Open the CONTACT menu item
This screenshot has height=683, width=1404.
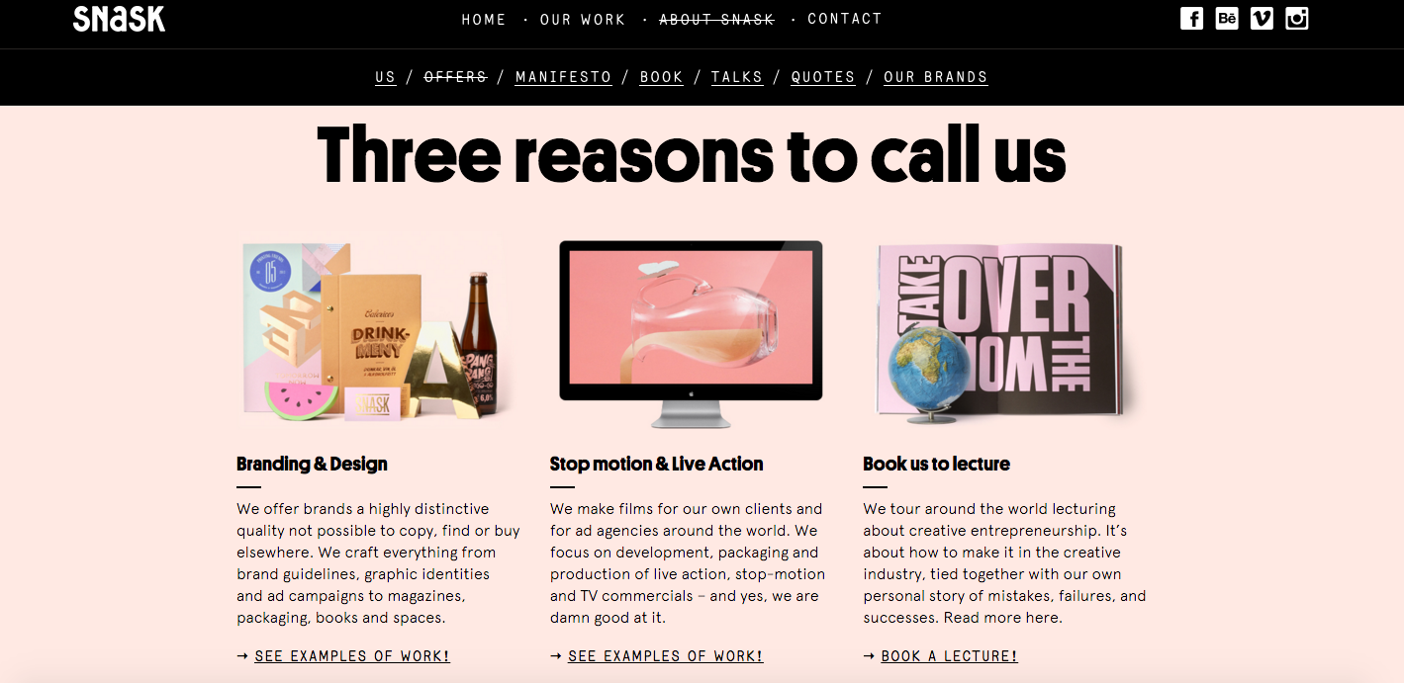(845, 19)
